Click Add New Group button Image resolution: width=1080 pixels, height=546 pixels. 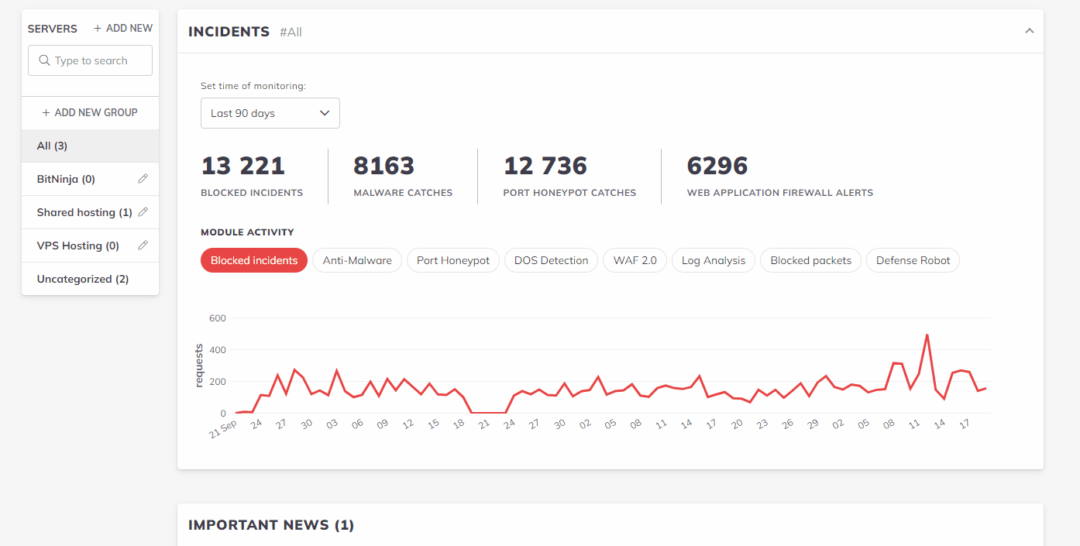tap(90, 112)
